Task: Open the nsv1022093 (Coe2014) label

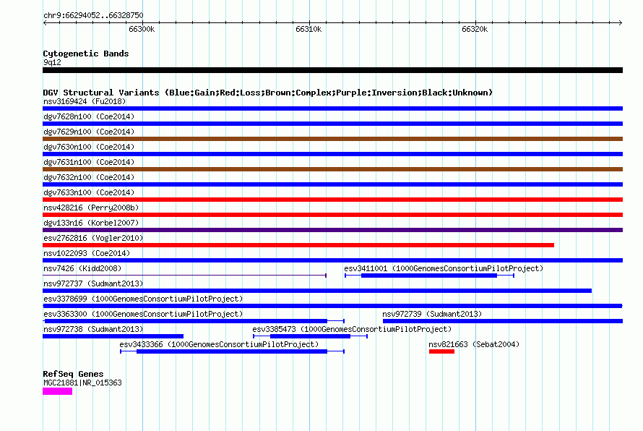Action: (87, 253)
